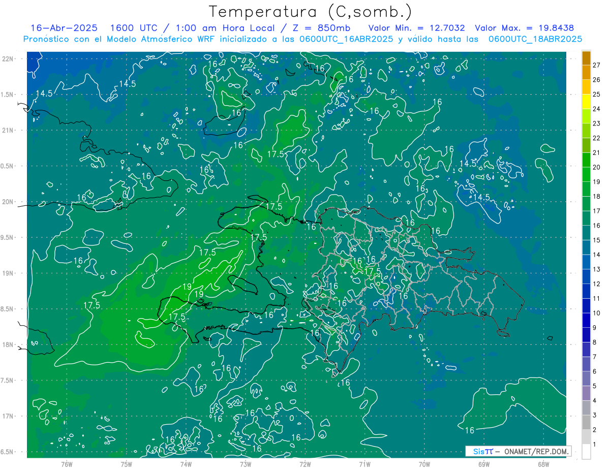Click the longitude label "69W"
Screen dimensions: 610x471
pyautogui.click(x=484, y=464)
